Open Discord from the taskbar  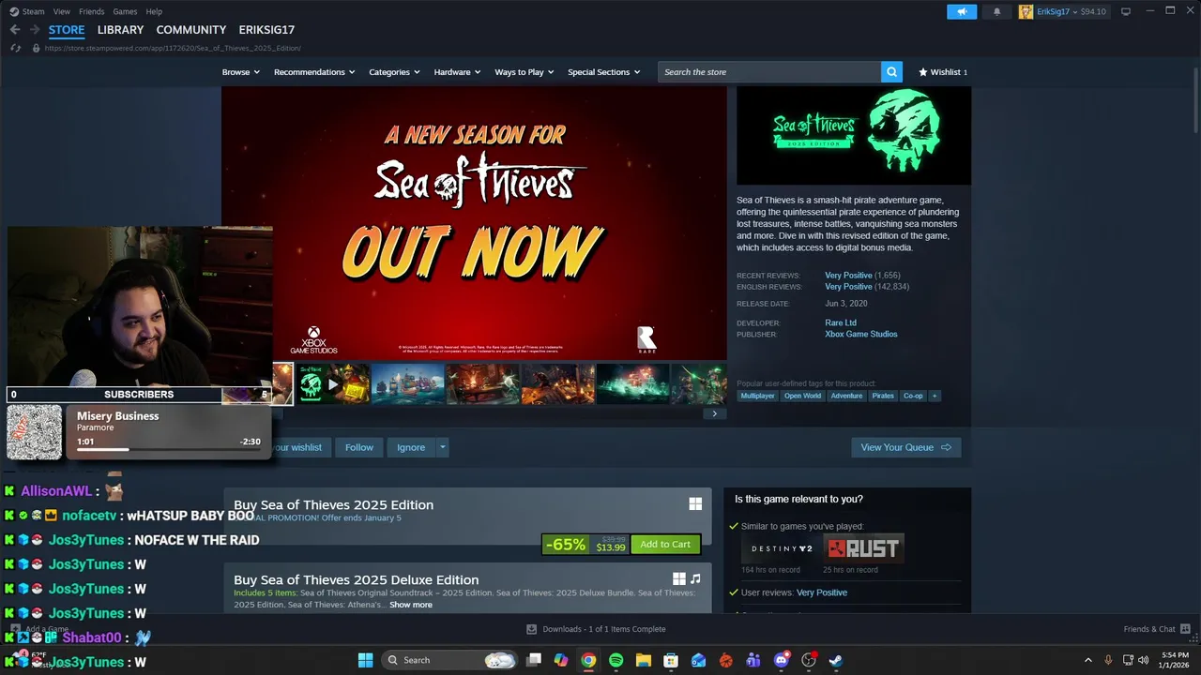click(781, 660)
